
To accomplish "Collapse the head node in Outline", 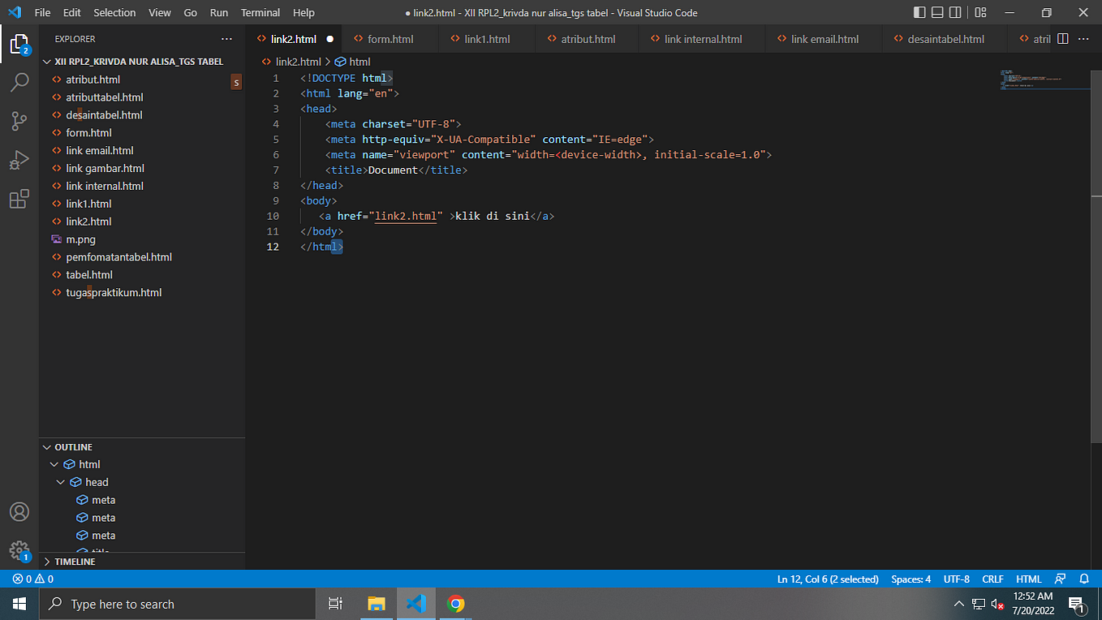I will [x=61, y=482].
